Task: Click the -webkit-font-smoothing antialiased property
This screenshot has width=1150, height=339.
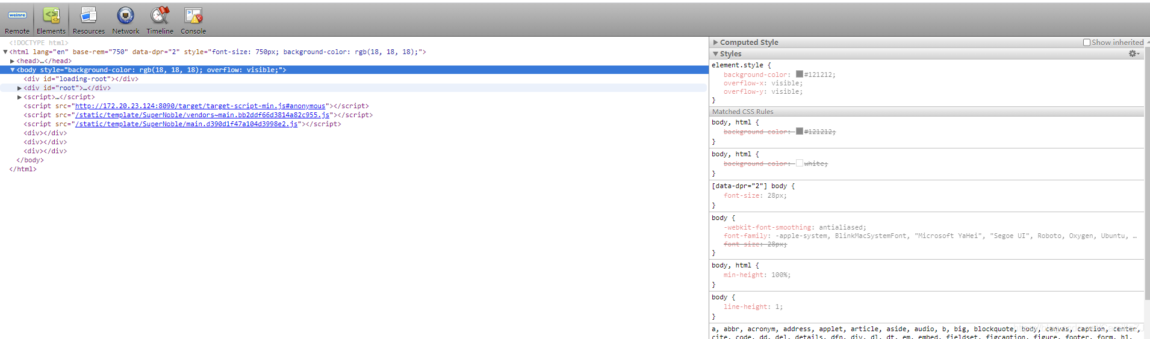Action: (x=795, y=227)
